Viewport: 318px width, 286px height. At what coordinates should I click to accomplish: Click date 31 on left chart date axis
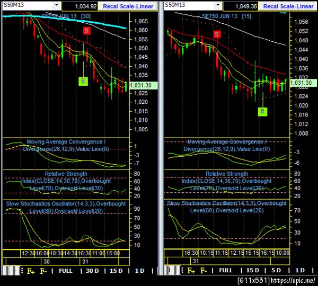[85, 262]
